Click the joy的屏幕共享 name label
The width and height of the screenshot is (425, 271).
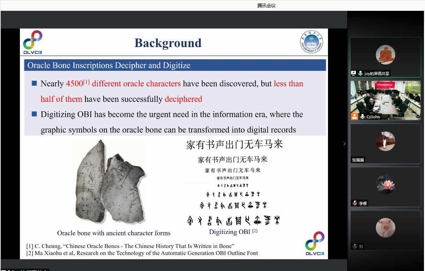377,74
